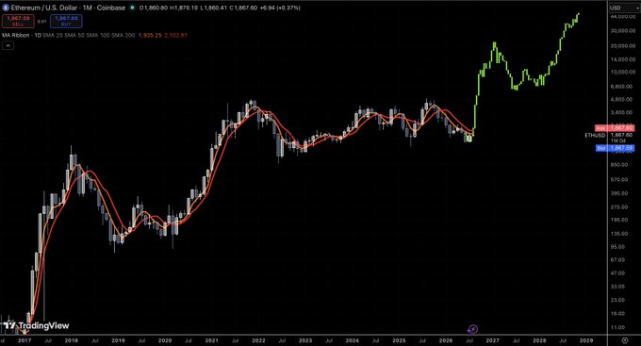Click the purple lightning event marker
This screenshot has width=641, height=346.
472,329
